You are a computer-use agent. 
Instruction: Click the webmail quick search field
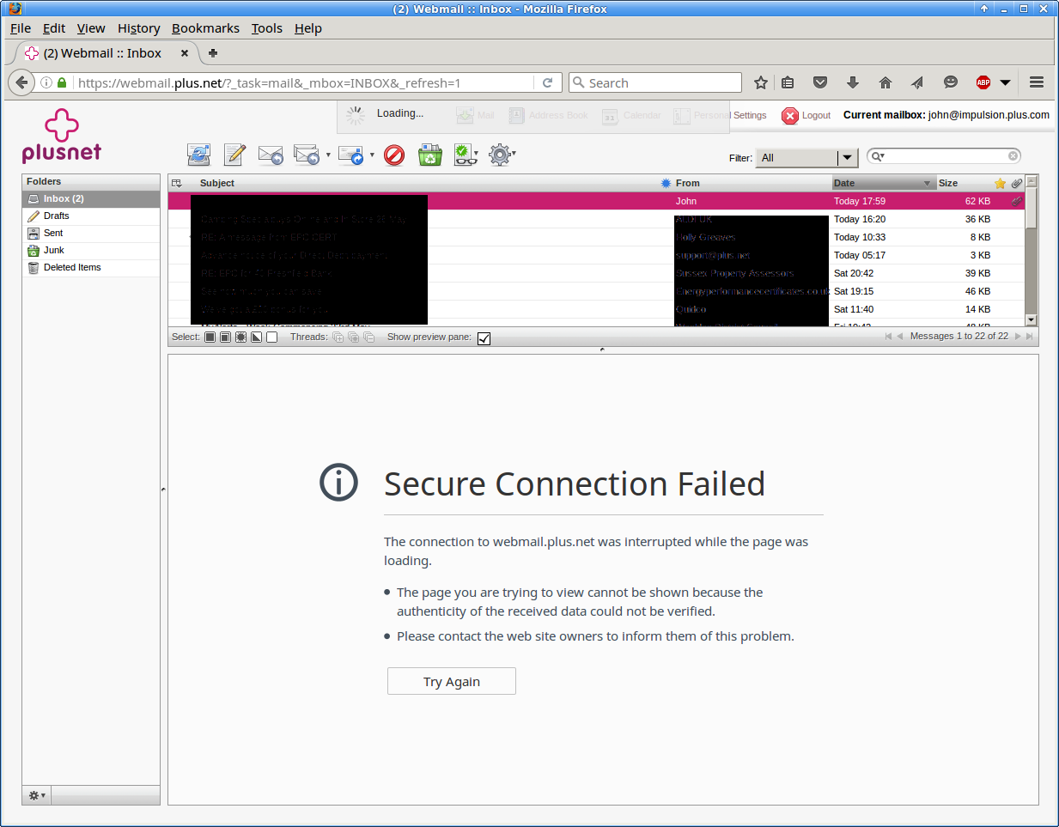tap(945, 156)
